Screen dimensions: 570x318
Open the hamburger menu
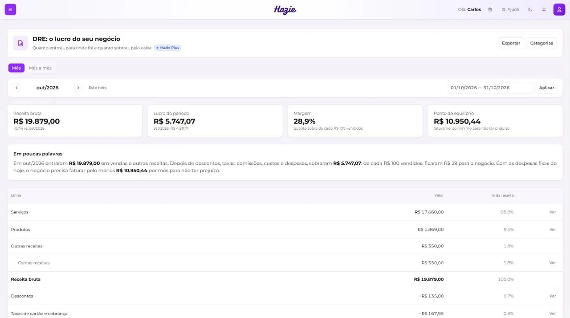click(x=10, y=9)
